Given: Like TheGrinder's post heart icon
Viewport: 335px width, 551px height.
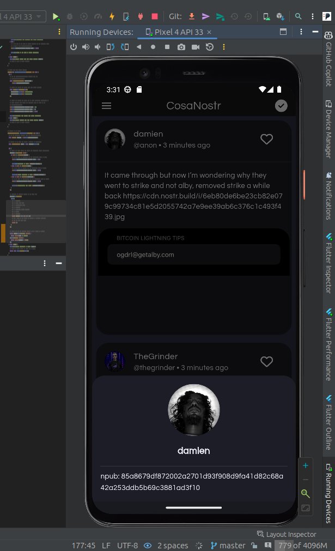Looking at the screenshot, I should (266, 361).
